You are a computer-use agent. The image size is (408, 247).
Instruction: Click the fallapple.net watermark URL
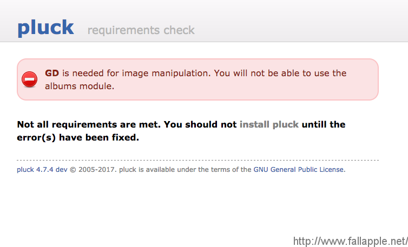351,241
